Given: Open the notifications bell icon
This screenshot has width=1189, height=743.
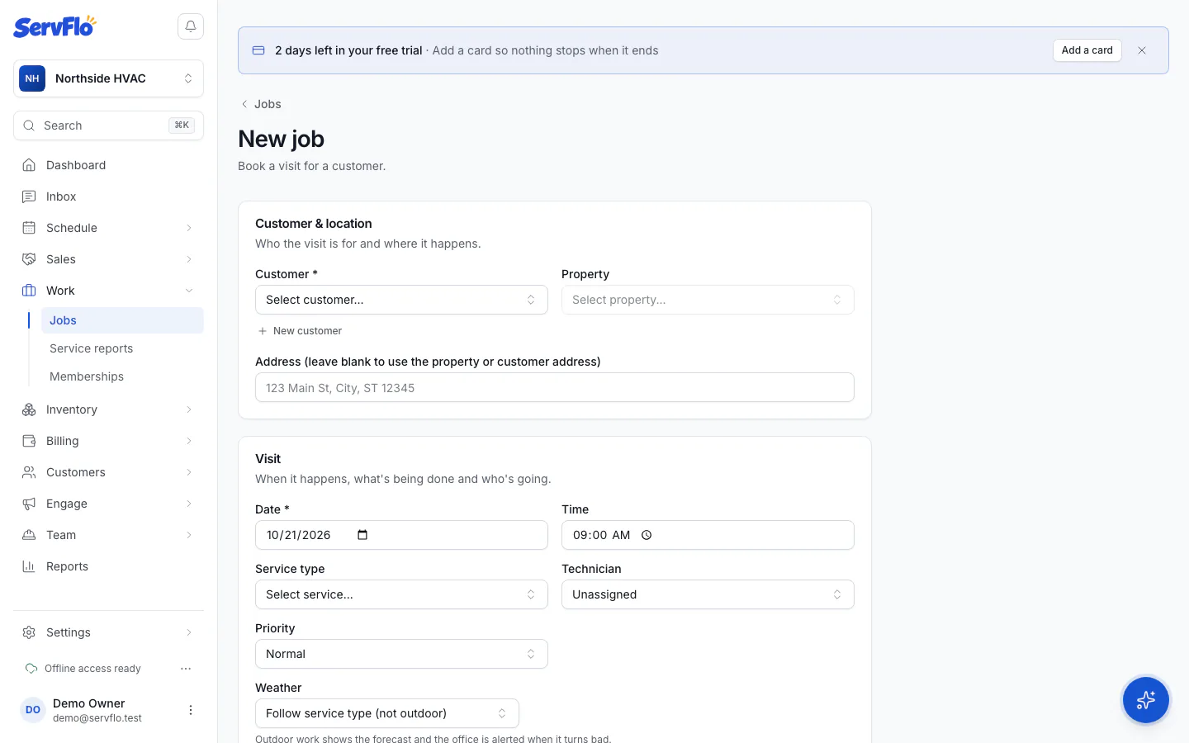Looking at the screenshot, I should coord(191,26).
